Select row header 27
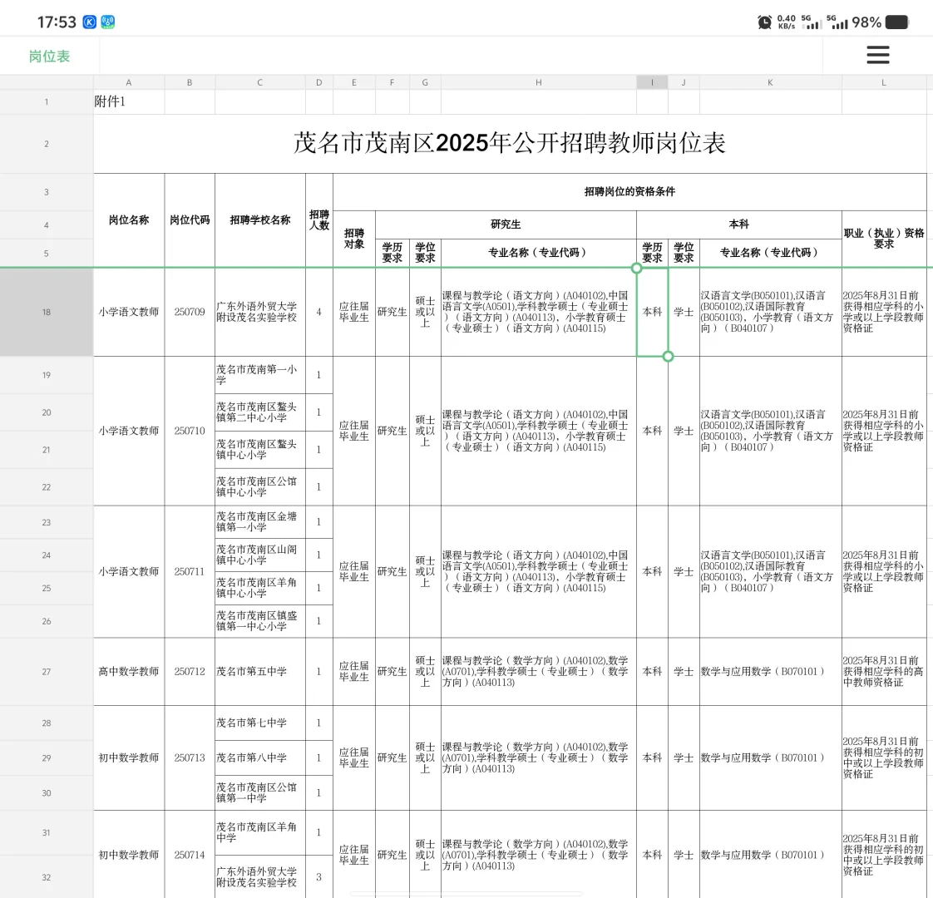The height and width of the screenshot is (898, 933). (47, 672)
